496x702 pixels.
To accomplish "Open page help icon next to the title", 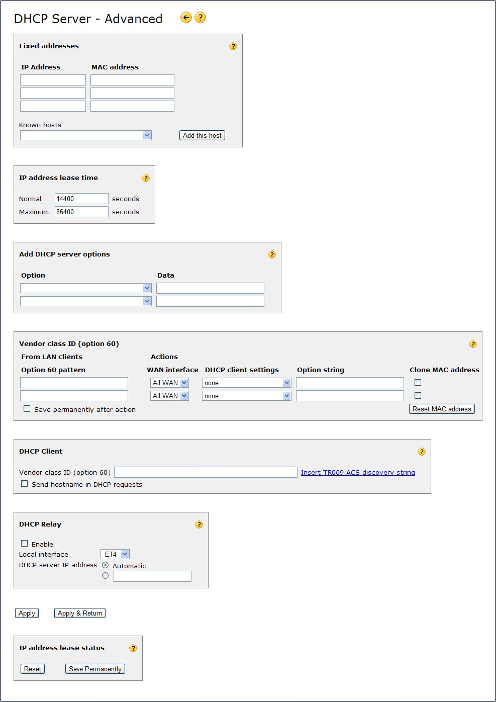I will [x=200, y=18].
